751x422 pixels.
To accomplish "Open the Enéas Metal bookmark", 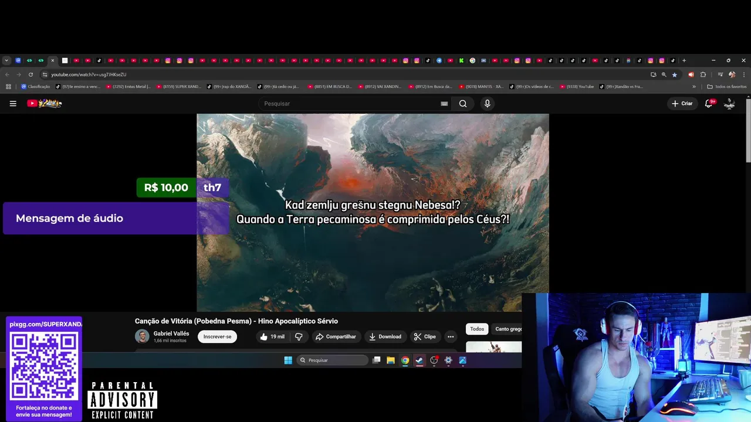I will 128,87.
